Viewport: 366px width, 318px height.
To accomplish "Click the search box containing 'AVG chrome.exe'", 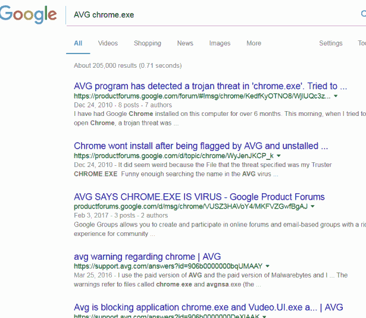I will coord(215,15).
